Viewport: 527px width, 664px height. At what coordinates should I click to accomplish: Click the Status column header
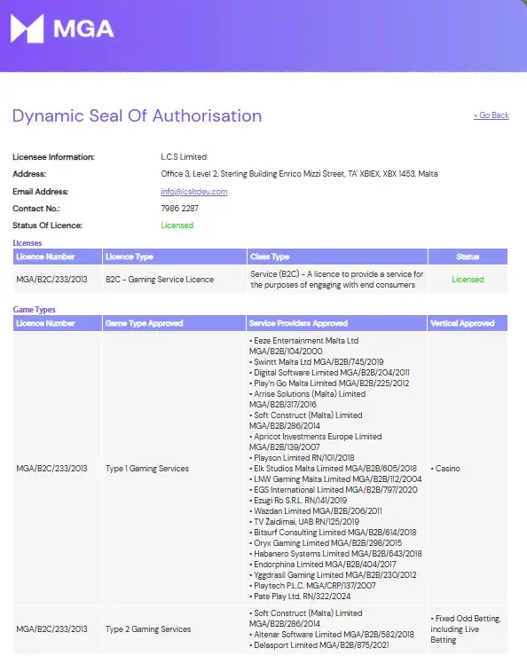[x=468, y=257]
